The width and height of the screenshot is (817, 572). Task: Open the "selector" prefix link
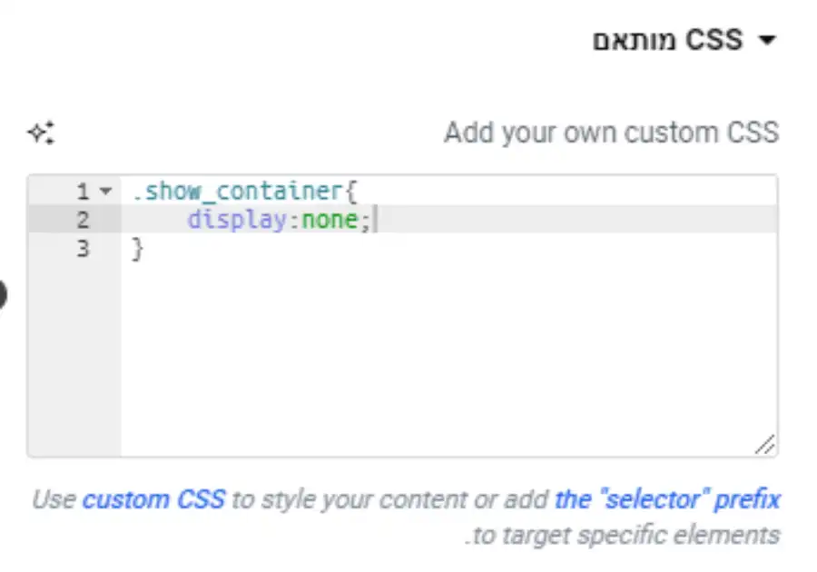tap(667, 499)
